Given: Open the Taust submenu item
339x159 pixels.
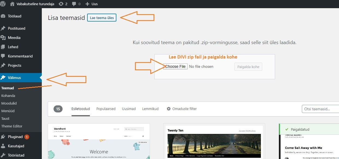Looking at the screenshot, I should pos(5,118).
